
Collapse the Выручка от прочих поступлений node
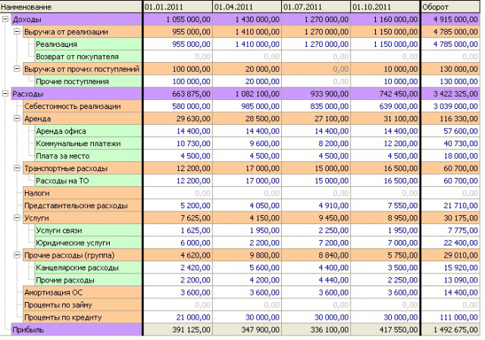tap(17, 69)
